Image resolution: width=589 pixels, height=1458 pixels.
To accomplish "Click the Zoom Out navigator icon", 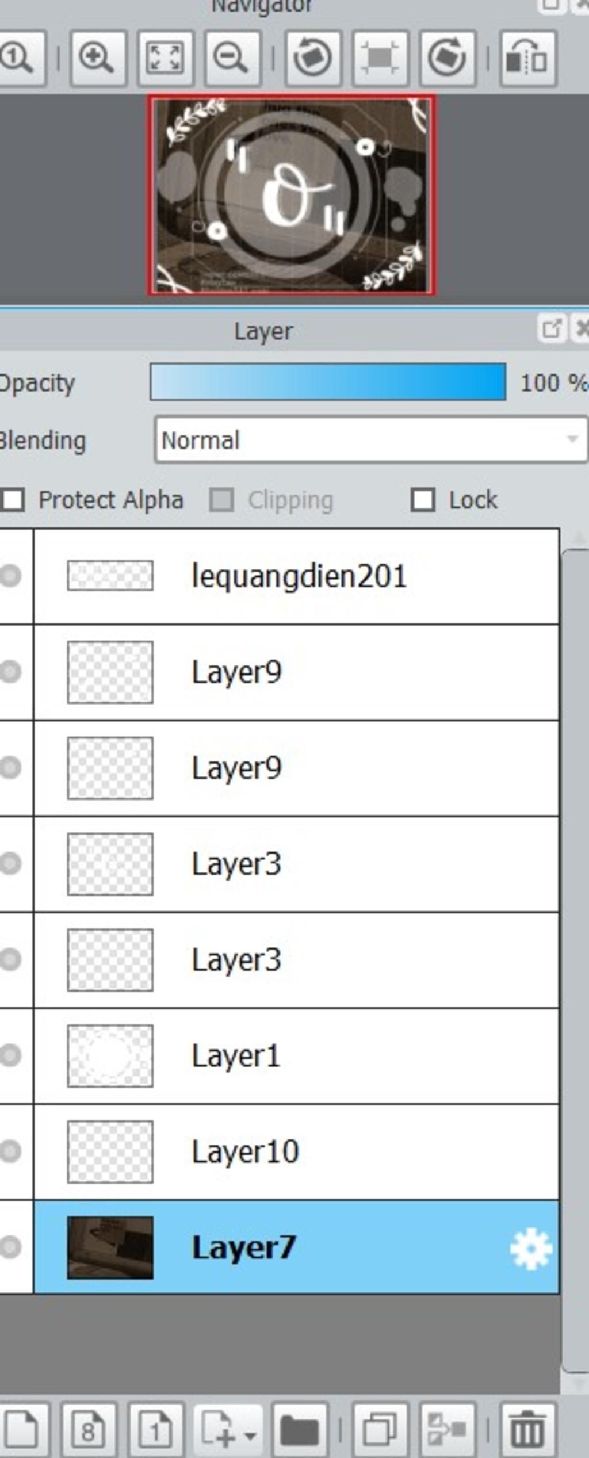I will pos(232,58).
